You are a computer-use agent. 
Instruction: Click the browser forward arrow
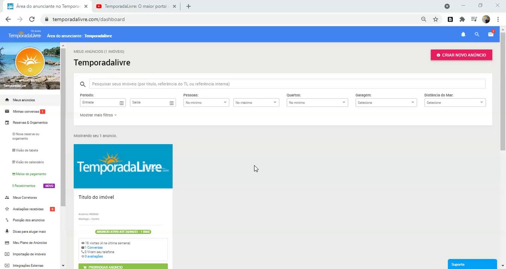(x=20, y=19)
